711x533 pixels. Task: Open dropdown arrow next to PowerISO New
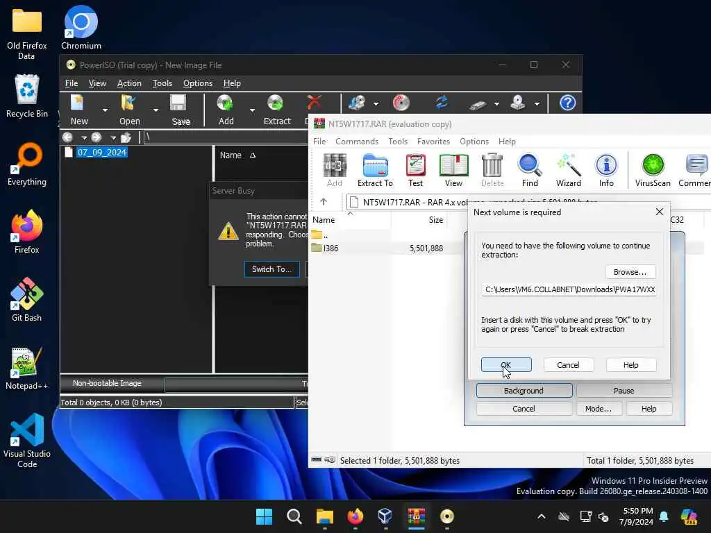[x=106, y=110]
